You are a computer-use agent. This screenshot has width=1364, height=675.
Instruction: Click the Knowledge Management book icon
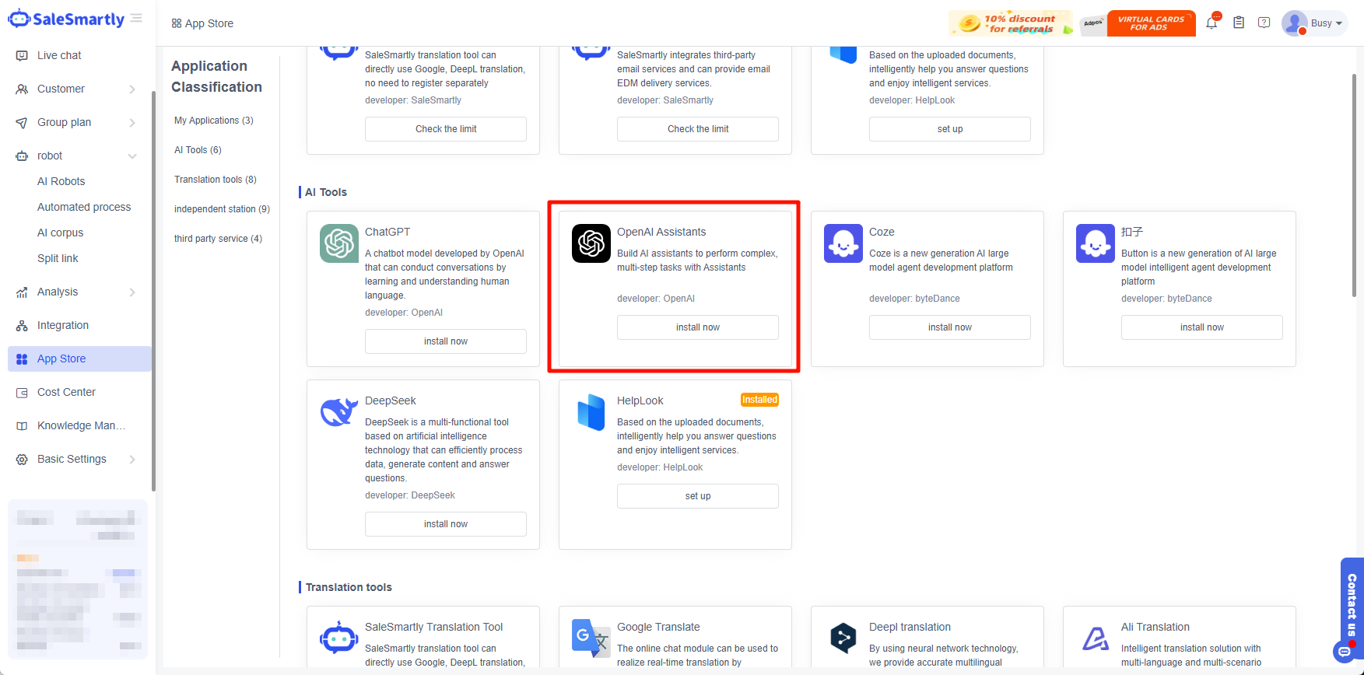click(22, 425)
